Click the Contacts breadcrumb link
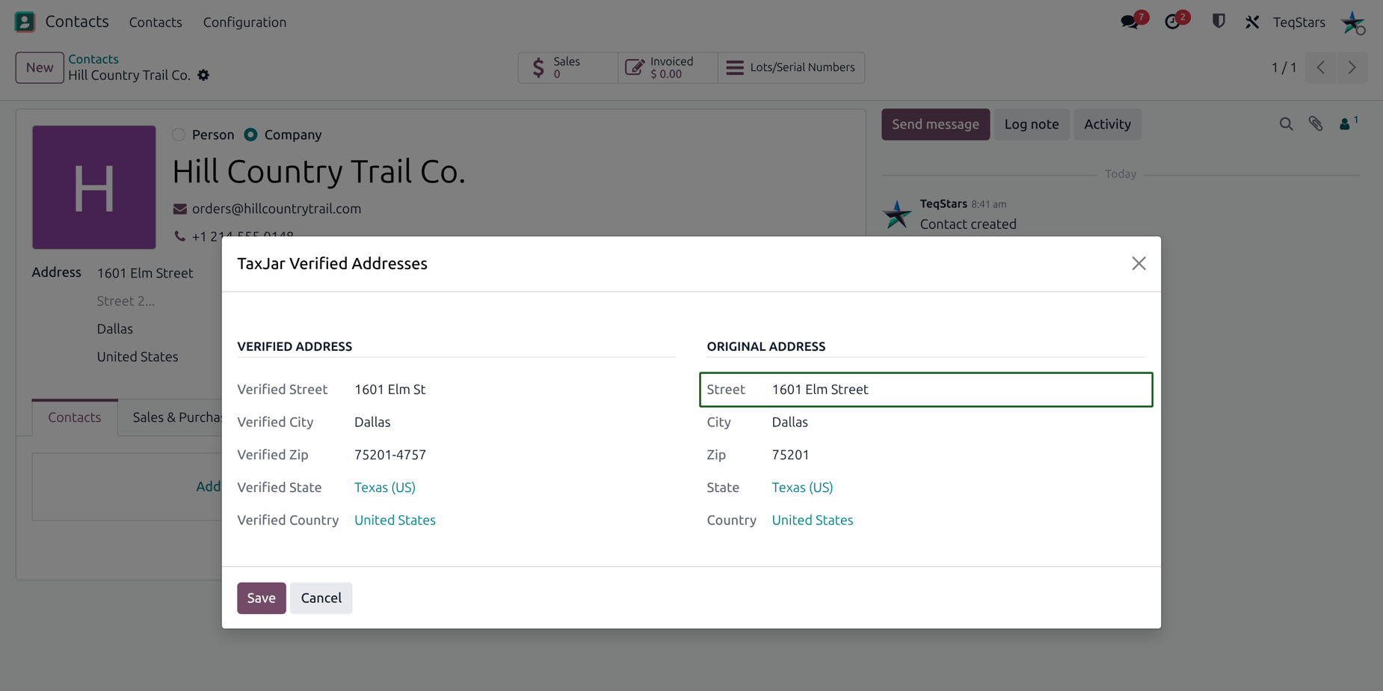 tap(93, 59)
